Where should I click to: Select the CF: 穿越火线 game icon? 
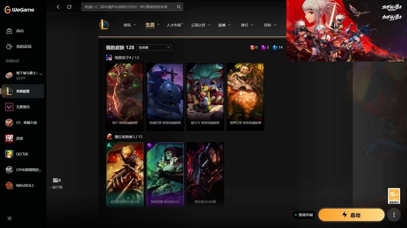point(9,123)
